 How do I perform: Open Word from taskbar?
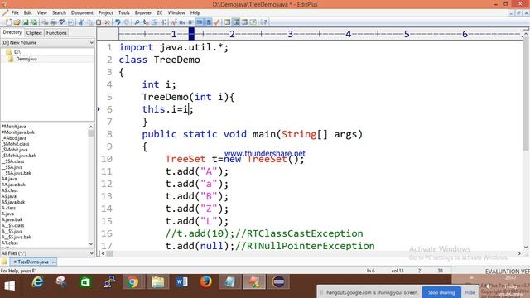181,282
